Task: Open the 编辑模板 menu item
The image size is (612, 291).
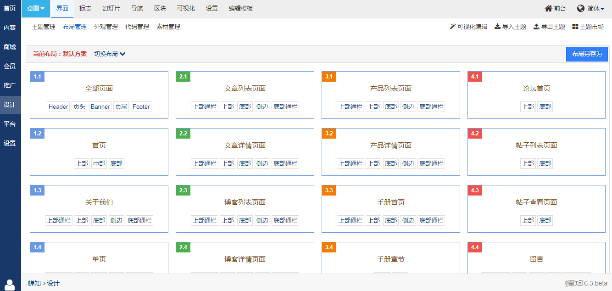Action: coord(240,8)
